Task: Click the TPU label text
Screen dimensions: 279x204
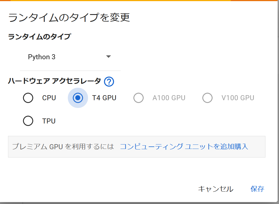Action: pyautogui.click(x=49, y=121)
